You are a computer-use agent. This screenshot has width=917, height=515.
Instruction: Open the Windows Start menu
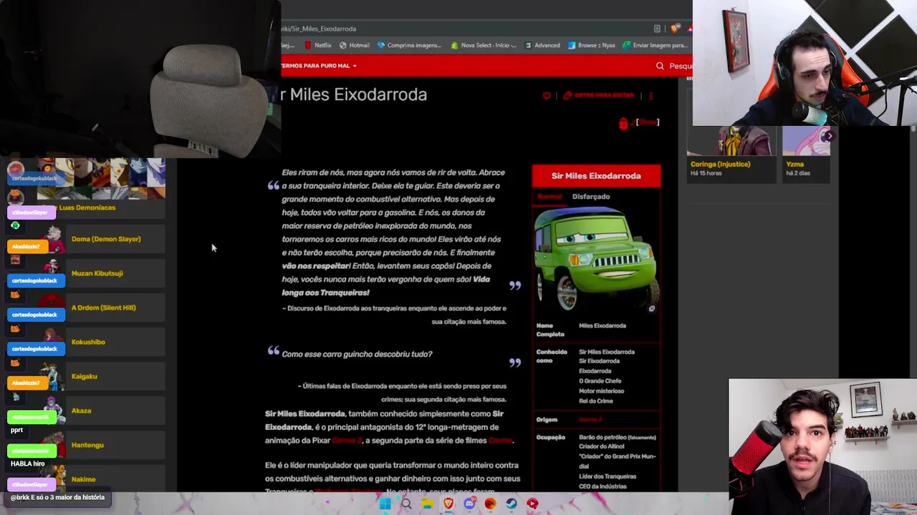(x=385, y=504)
